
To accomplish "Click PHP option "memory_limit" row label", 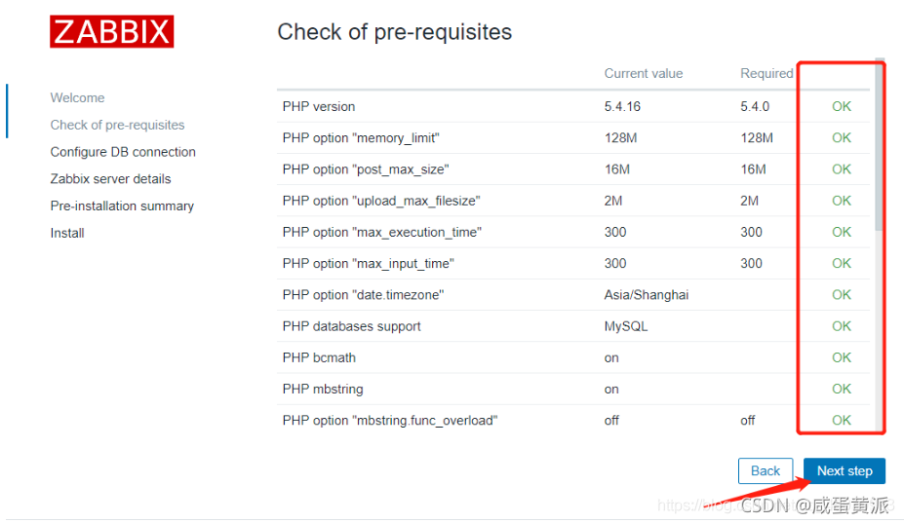I will click(x=361, y=138).
